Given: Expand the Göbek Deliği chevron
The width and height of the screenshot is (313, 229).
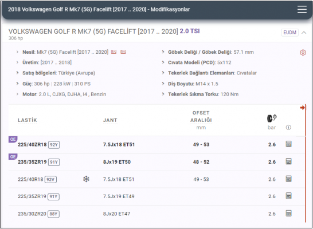Looking at the screenshot, I should click(x=163, y=52).
